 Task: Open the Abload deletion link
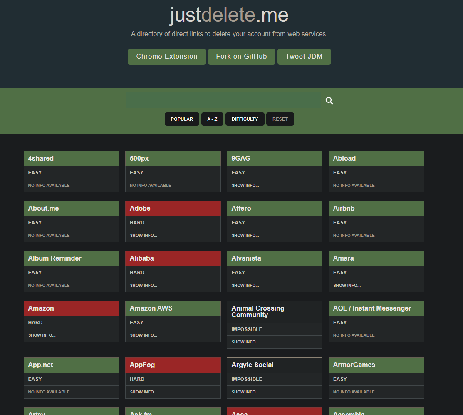(x=376, y=159)
